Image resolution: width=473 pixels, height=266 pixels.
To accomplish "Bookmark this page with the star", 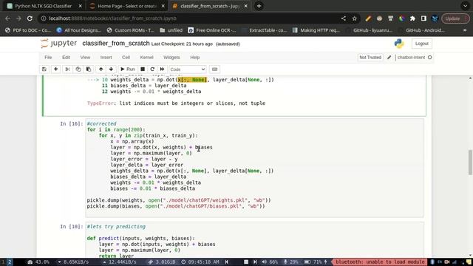I will coord(355,18).
